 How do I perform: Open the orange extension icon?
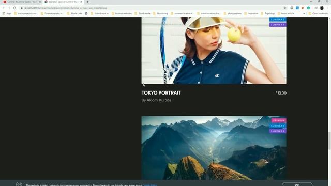(x=303, y=8)
